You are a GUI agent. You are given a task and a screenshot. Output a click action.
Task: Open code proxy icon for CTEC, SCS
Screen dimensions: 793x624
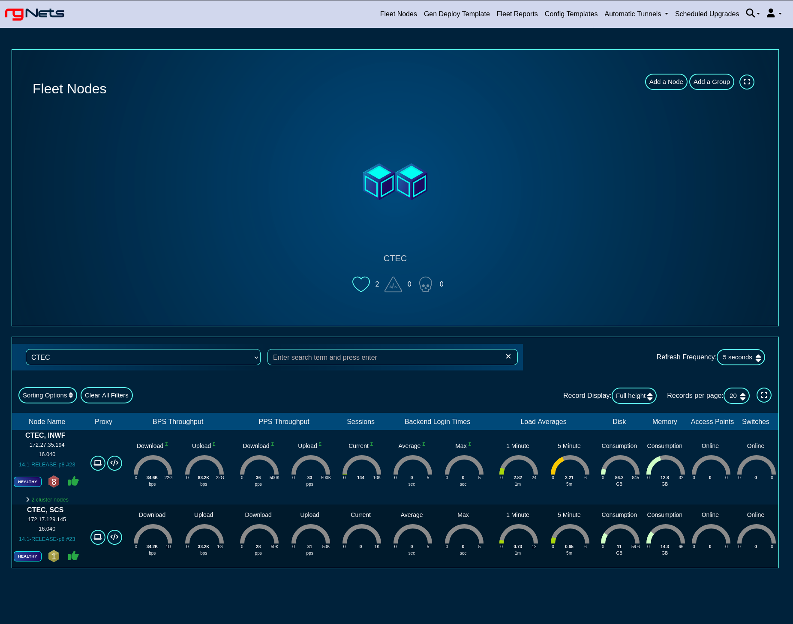(x=114, y=537)
